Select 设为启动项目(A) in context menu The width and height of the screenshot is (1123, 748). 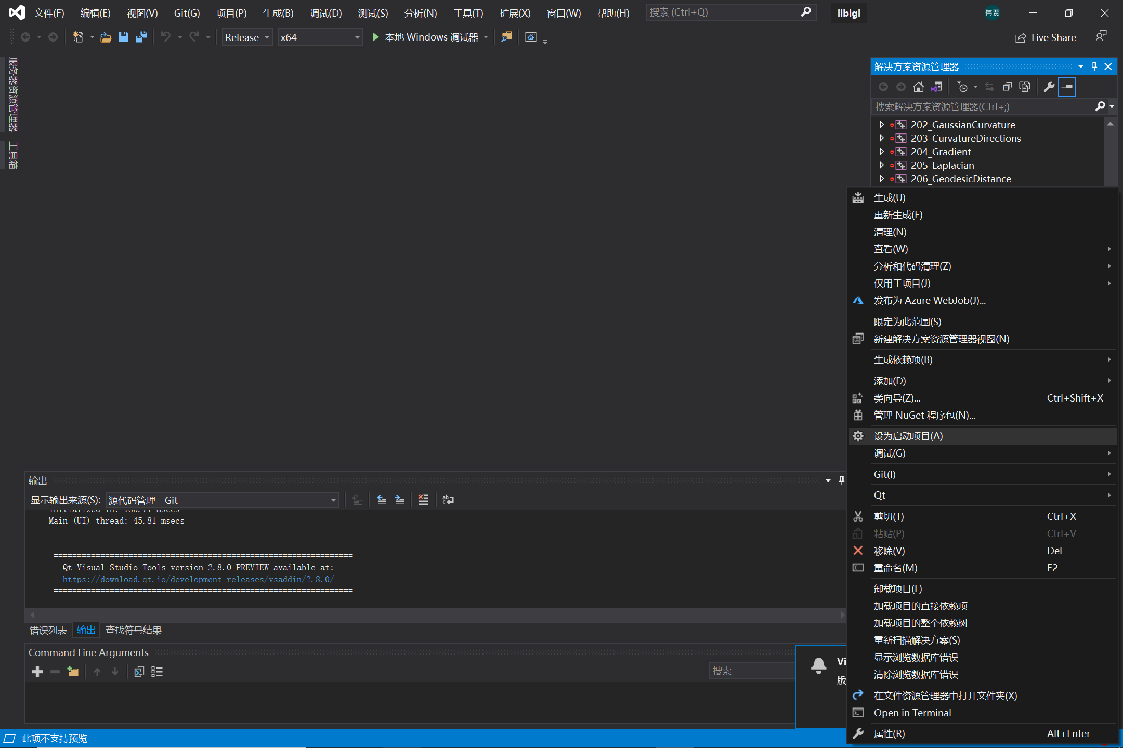(908, 436)
